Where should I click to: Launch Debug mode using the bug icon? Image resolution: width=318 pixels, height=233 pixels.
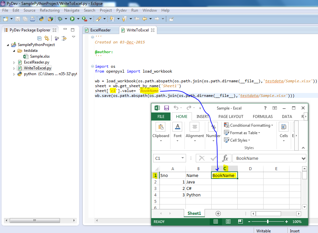click(60, 18)
